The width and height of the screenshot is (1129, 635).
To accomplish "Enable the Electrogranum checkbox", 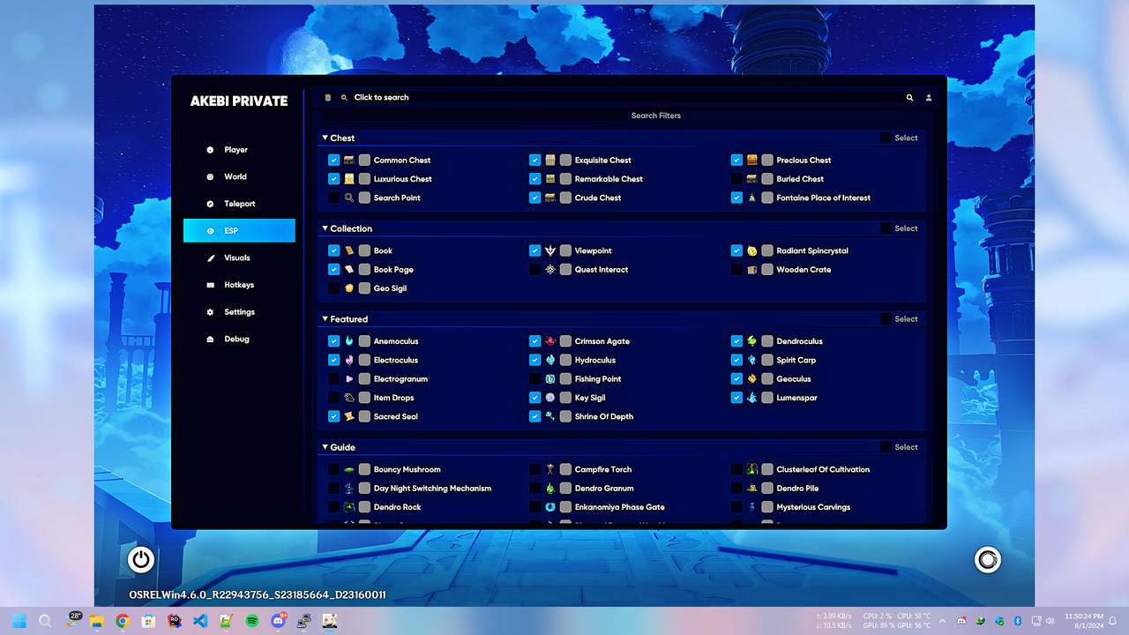I will tap(333, 379).
